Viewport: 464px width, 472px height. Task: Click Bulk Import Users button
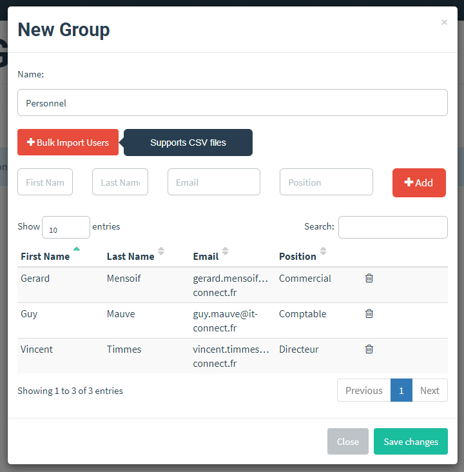coord(68,143)
